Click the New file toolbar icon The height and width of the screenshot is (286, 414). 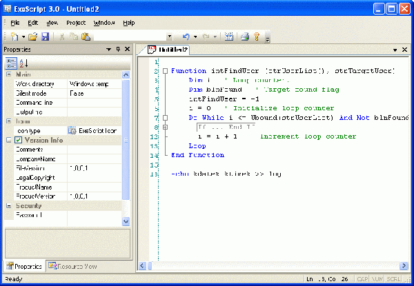click(x=14, y=36)
